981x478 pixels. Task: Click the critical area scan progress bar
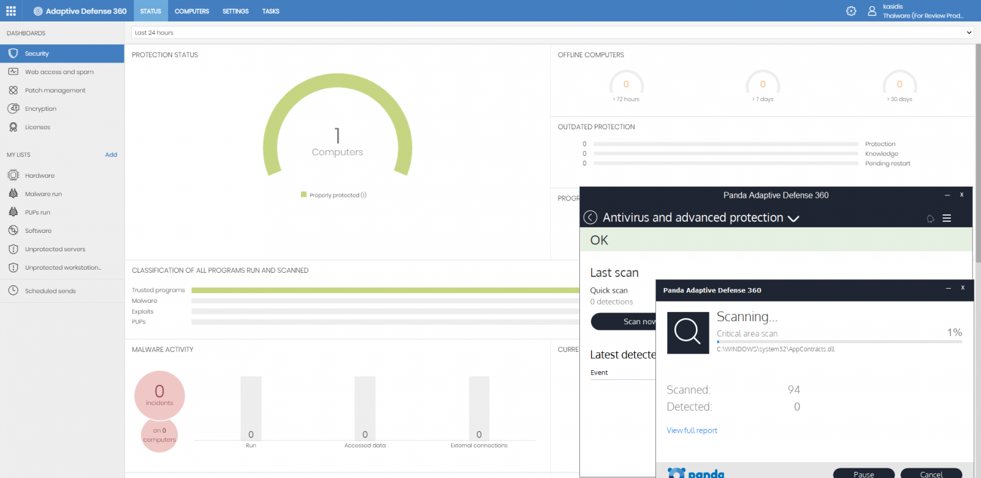(839, 342)
